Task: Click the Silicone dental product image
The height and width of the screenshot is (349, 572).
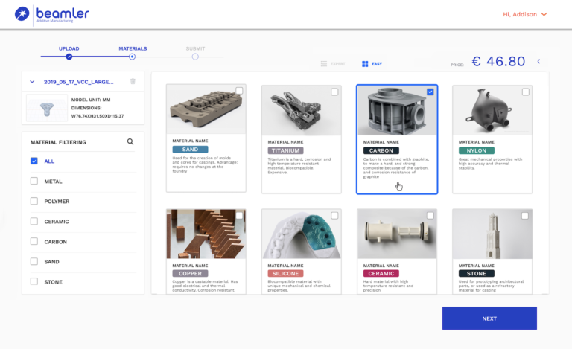Action: 302,234
